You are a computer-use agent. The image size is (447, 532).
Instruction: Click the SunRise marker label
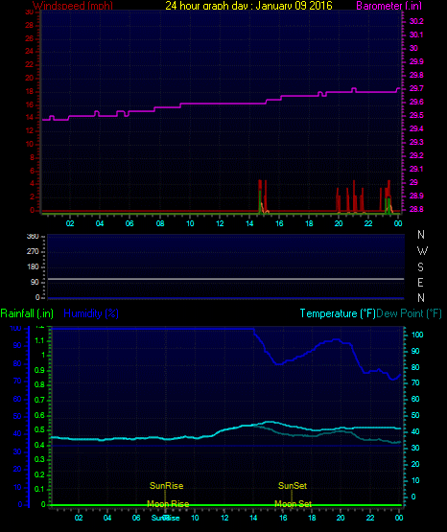166,486
